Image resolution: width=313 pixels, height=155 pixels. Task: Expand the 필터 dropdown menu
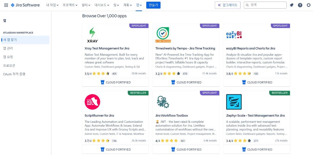pos(86,5)
